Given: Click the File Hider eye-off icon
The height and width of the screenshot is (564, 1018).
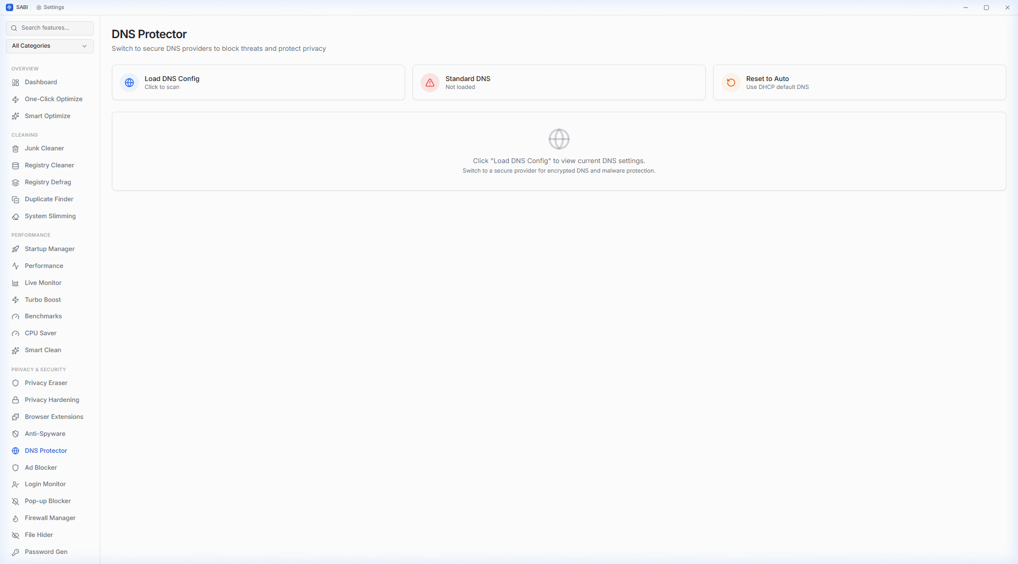Looking at the screenshot, I should tap(15, 535).
